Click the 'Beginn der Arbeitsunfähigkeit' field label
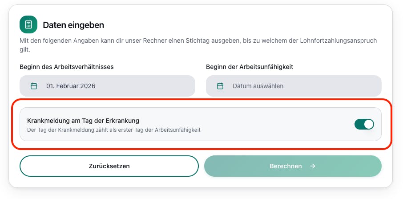The width and height of the screenshot is (403, 199). (x=250, y=67)
